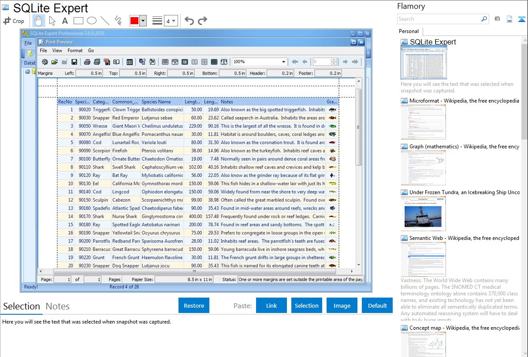Undo the last annotation
Image resolution: width=528 pixels, height=357 pixels.
[x=189, y=21]
